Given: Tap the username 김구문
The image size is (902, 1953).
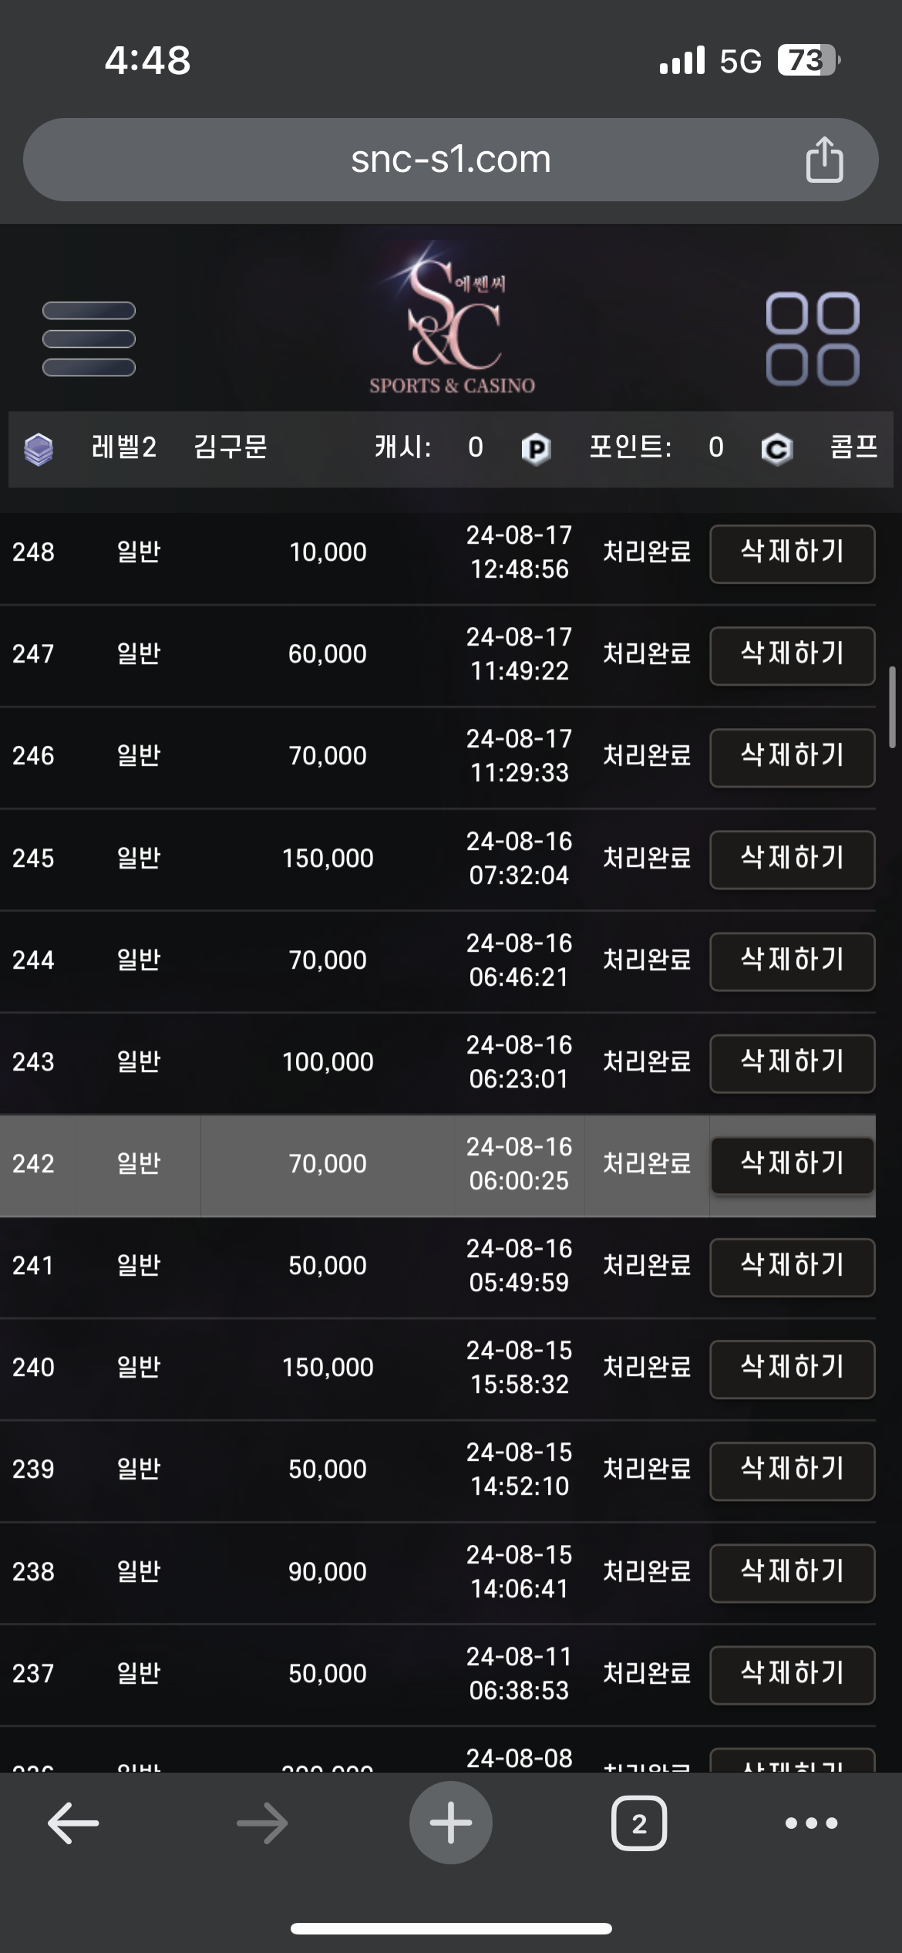Looking at the screenshot, I should [230, 447].
